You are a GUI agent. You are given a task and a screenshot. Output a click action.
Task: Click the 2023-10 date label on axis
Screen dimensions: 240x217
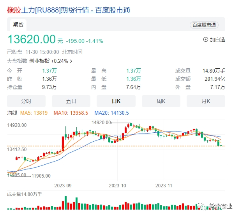(118, 186)
